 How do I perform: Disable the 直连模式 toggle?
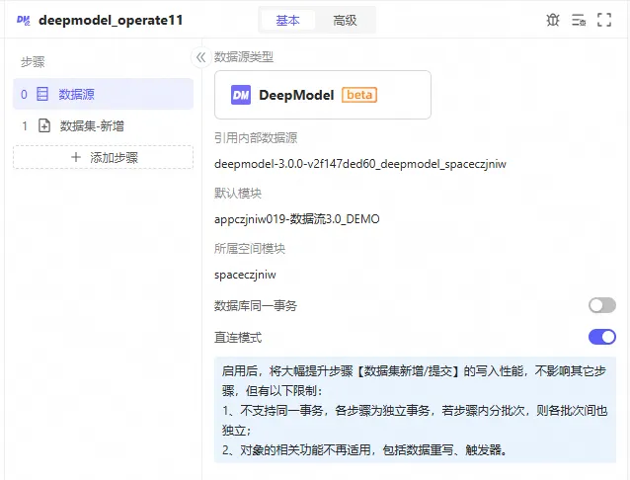pyautogui.click(x=601, y=337)
